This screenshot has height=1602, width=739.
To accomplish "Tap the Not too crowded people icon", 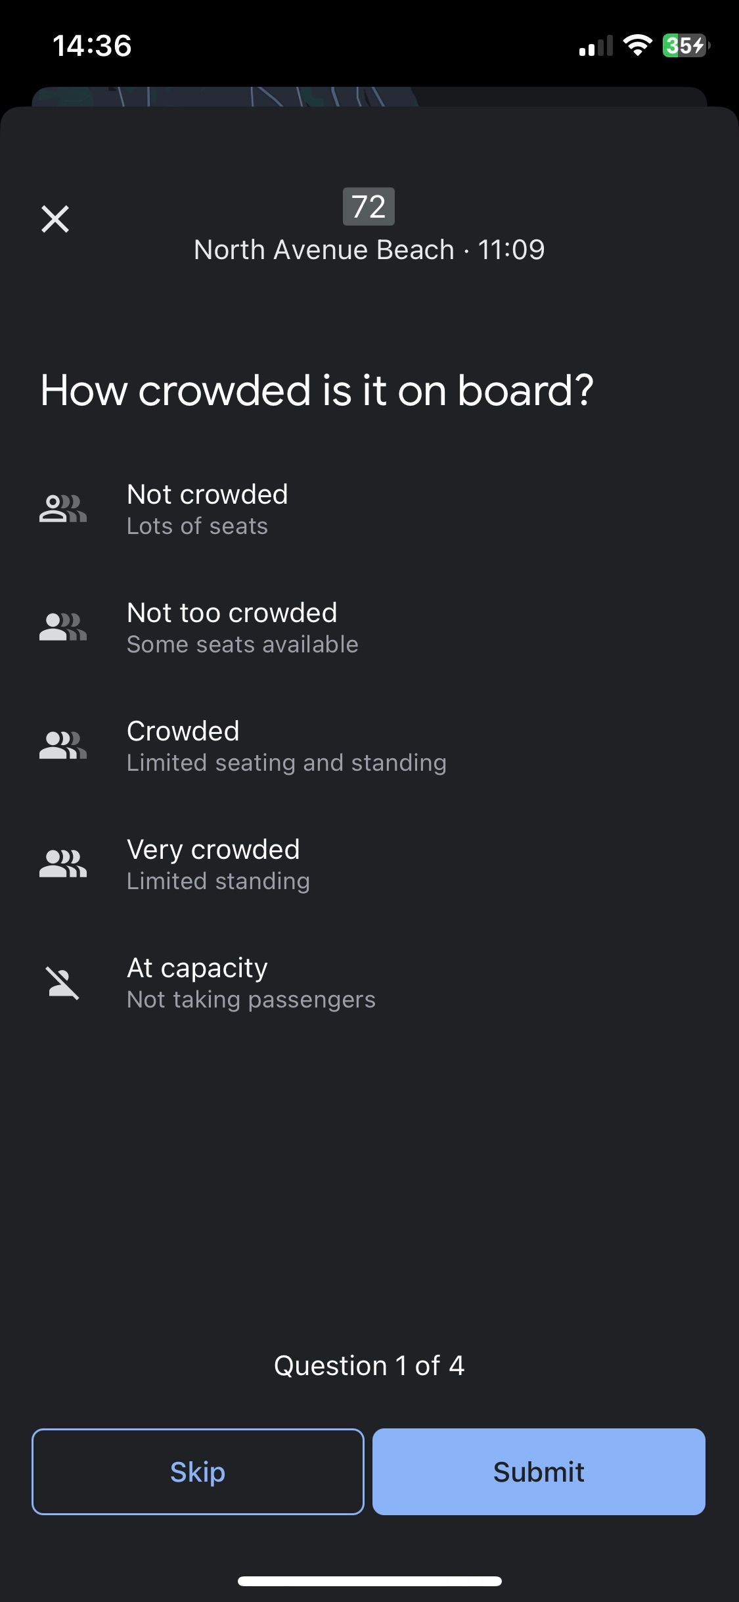I will pos(63,627).
